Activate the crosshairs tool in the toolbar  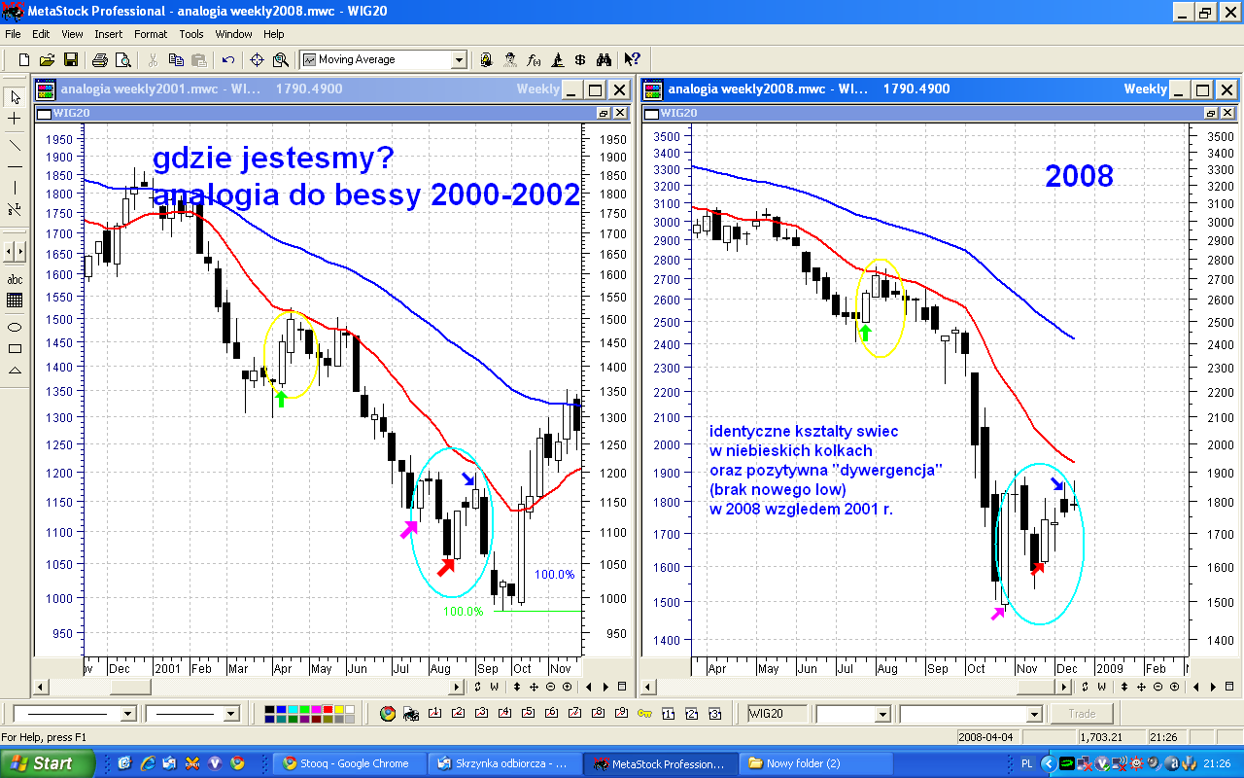click(258, 59)
